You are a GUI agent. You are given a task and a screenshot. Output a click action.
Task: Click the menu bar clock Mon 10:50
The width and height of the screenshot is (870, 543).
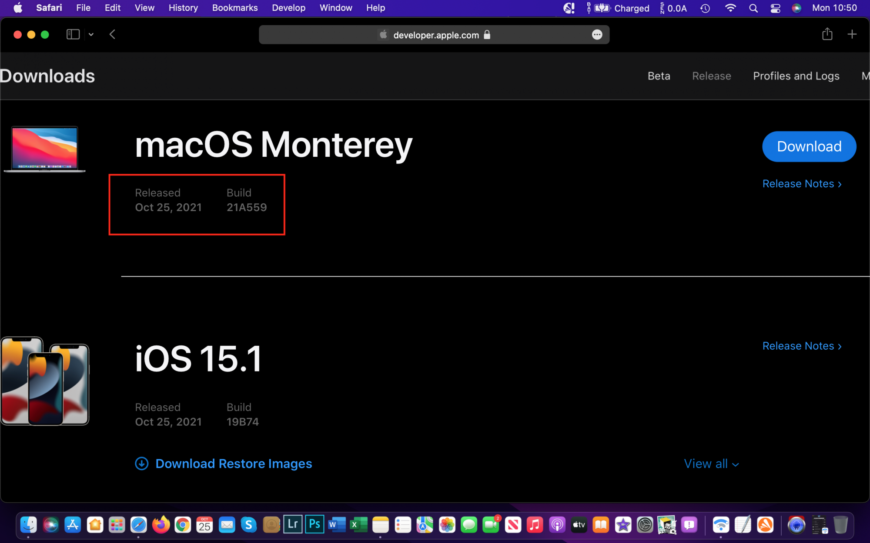(x=834, y=8)
